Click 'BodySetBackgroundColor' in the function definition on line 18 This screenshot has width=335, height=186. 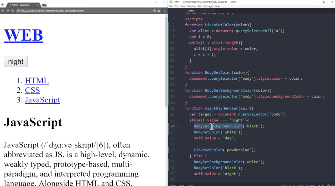tap(229, 90)
